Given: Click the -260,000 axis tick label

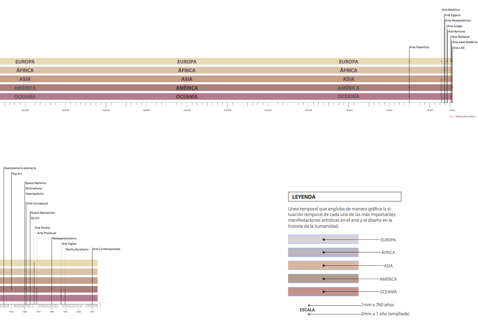Looking at the screenshot, I should (187, 110).
